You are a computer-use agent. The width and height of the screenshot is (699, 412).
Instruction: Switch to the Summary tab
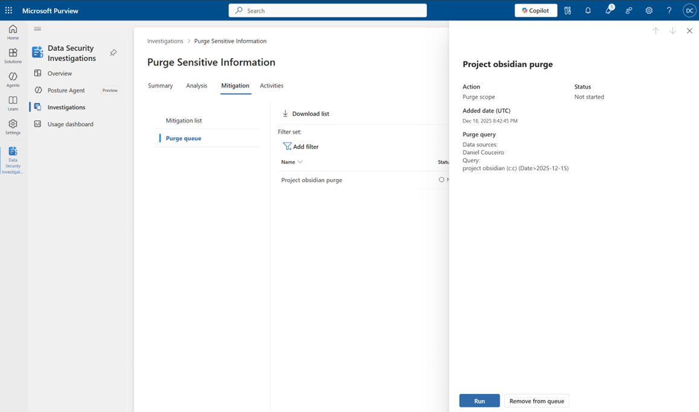click(160, 86)
